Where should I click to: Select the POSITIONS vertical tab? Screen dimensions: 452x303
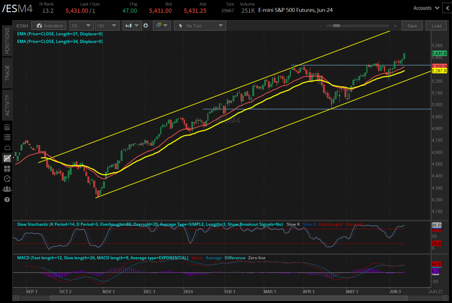[x=7, y=39]
